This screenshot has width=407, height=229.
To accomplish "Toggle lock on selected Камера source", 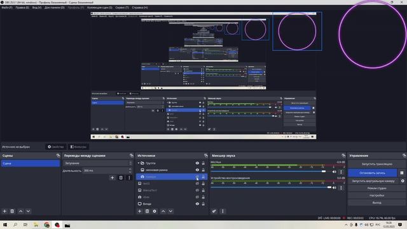I will coord(203,177).
